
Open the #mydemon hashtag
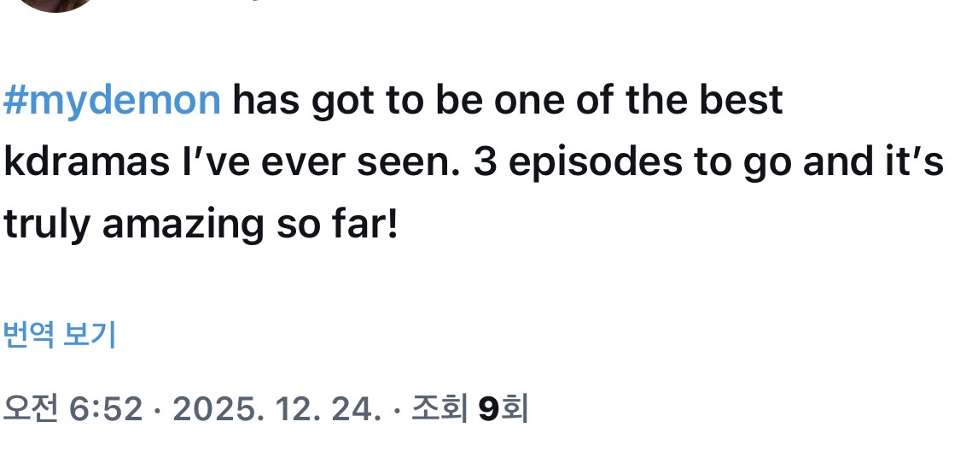[113, 101]
